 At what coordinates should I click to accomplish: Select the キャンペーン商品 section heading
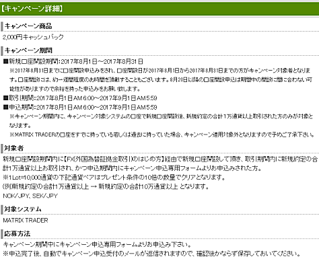(28, 26)
